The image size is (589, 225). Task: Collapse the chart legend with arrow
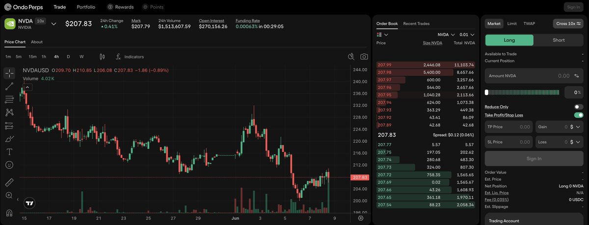coord(27,87)
